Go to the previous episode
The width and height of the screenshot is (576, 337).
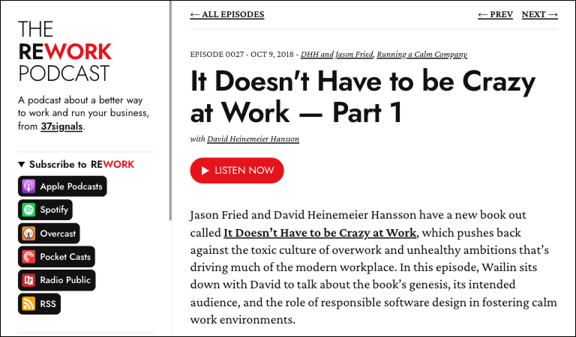[x=495, y=14]
